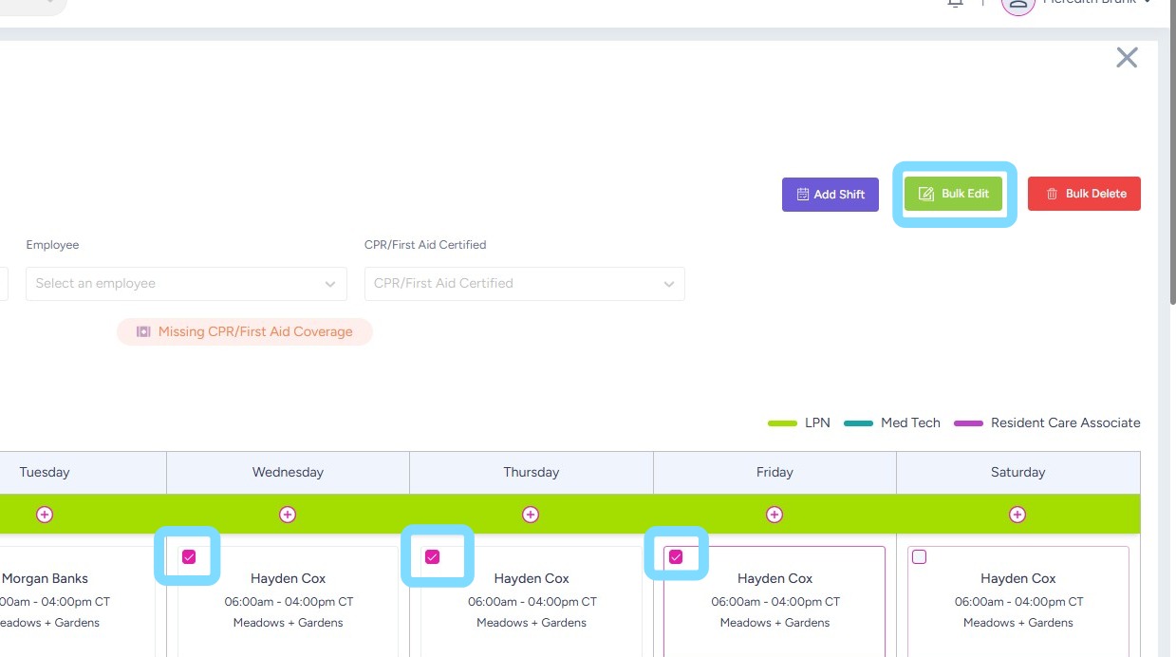Open the Select an employee dropdown
The width and height of the screenshot is (1176, 657).
[186, 283]
